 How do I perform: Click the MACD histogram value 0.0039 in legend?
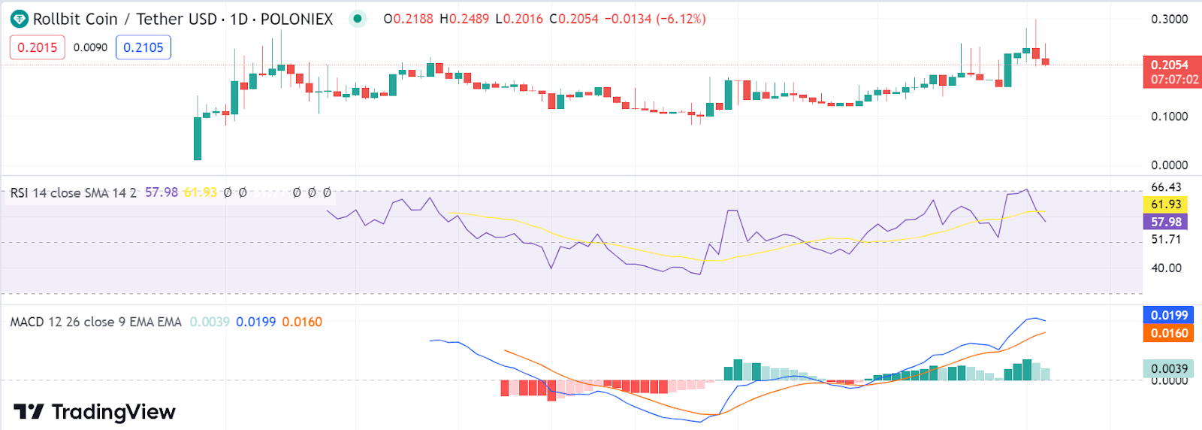tap(210, 322)
